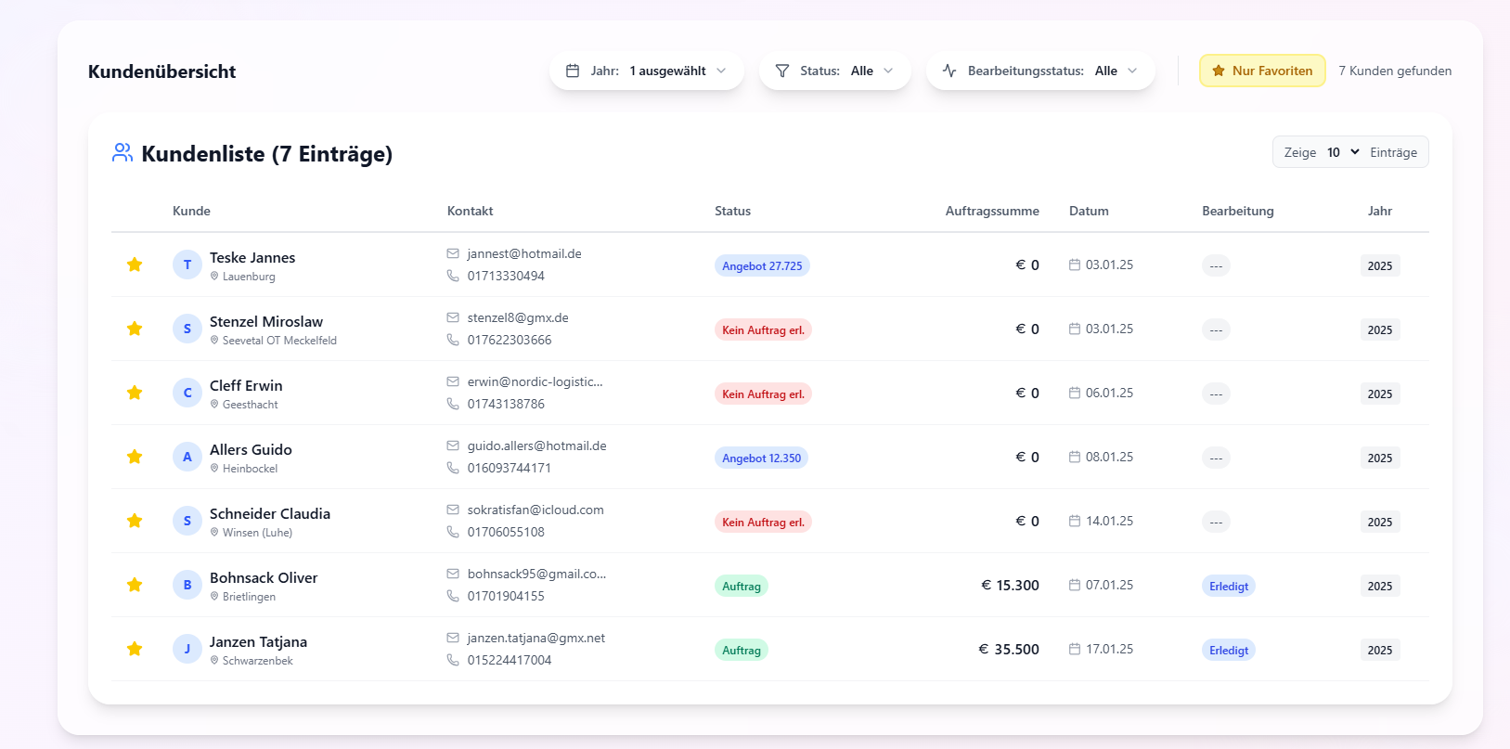
Task: Click the Angebot 27.725 status badge
Action: click(x=762, y=265)
